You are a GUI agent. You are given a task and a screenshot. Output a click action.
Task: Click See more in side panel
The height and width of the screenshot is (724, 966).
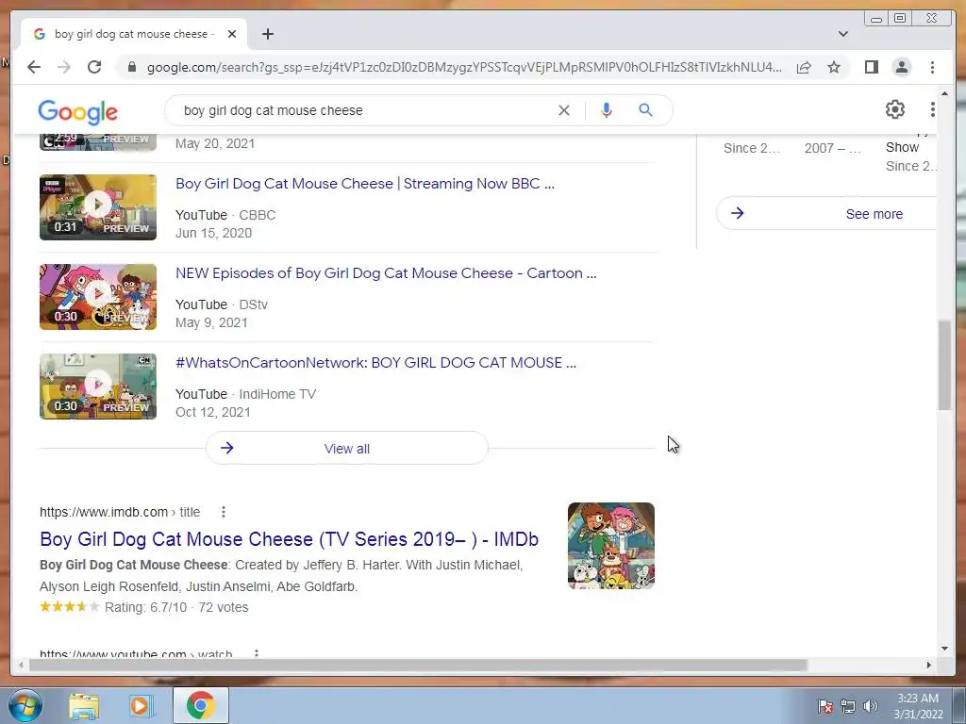826,214
